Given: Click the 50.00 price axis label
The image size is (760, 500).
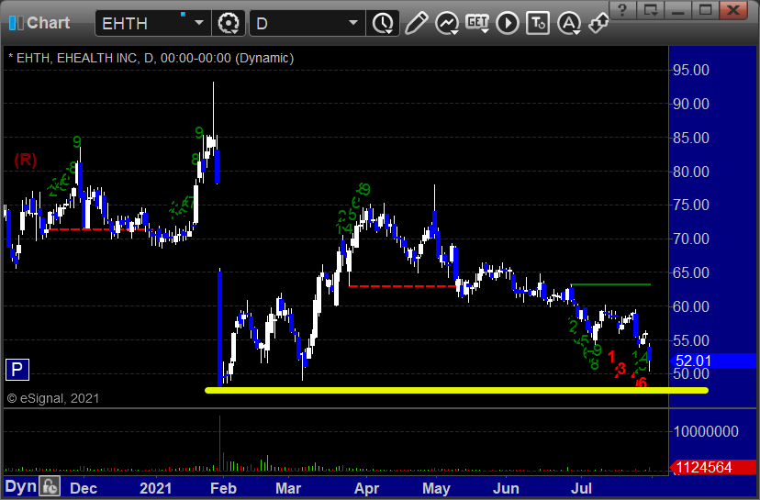Looking at the screenshot, I should (691, 374).
